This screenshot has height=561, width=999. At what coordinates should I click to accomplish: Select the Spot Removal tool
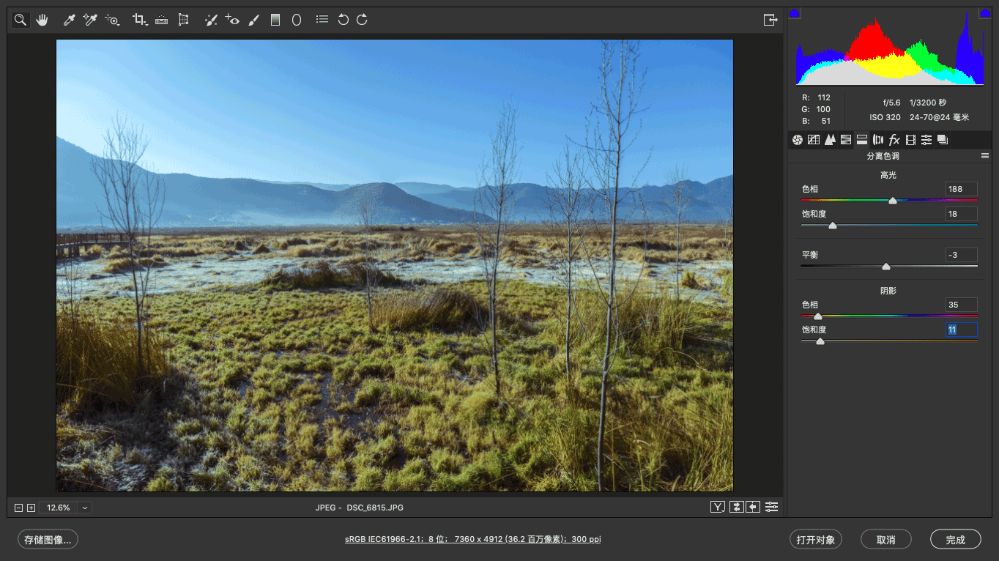coord(211,21)
